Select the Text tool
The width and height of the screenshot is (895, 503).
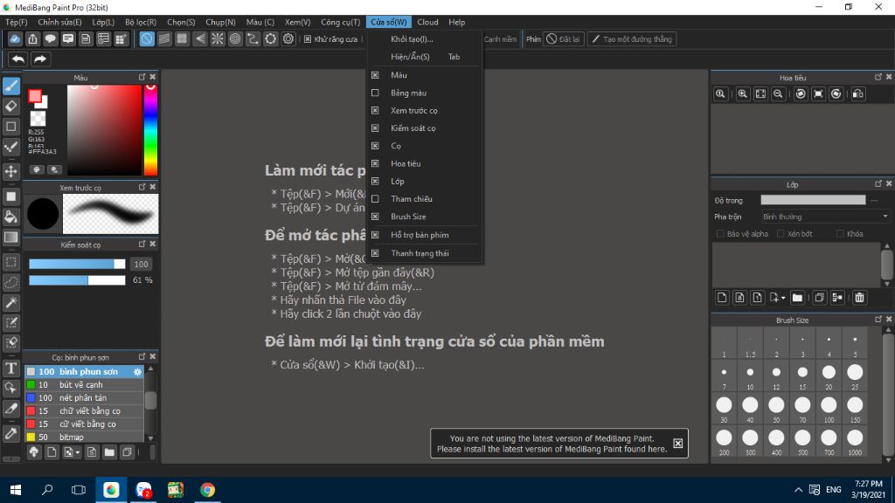(x=10, y=369)
